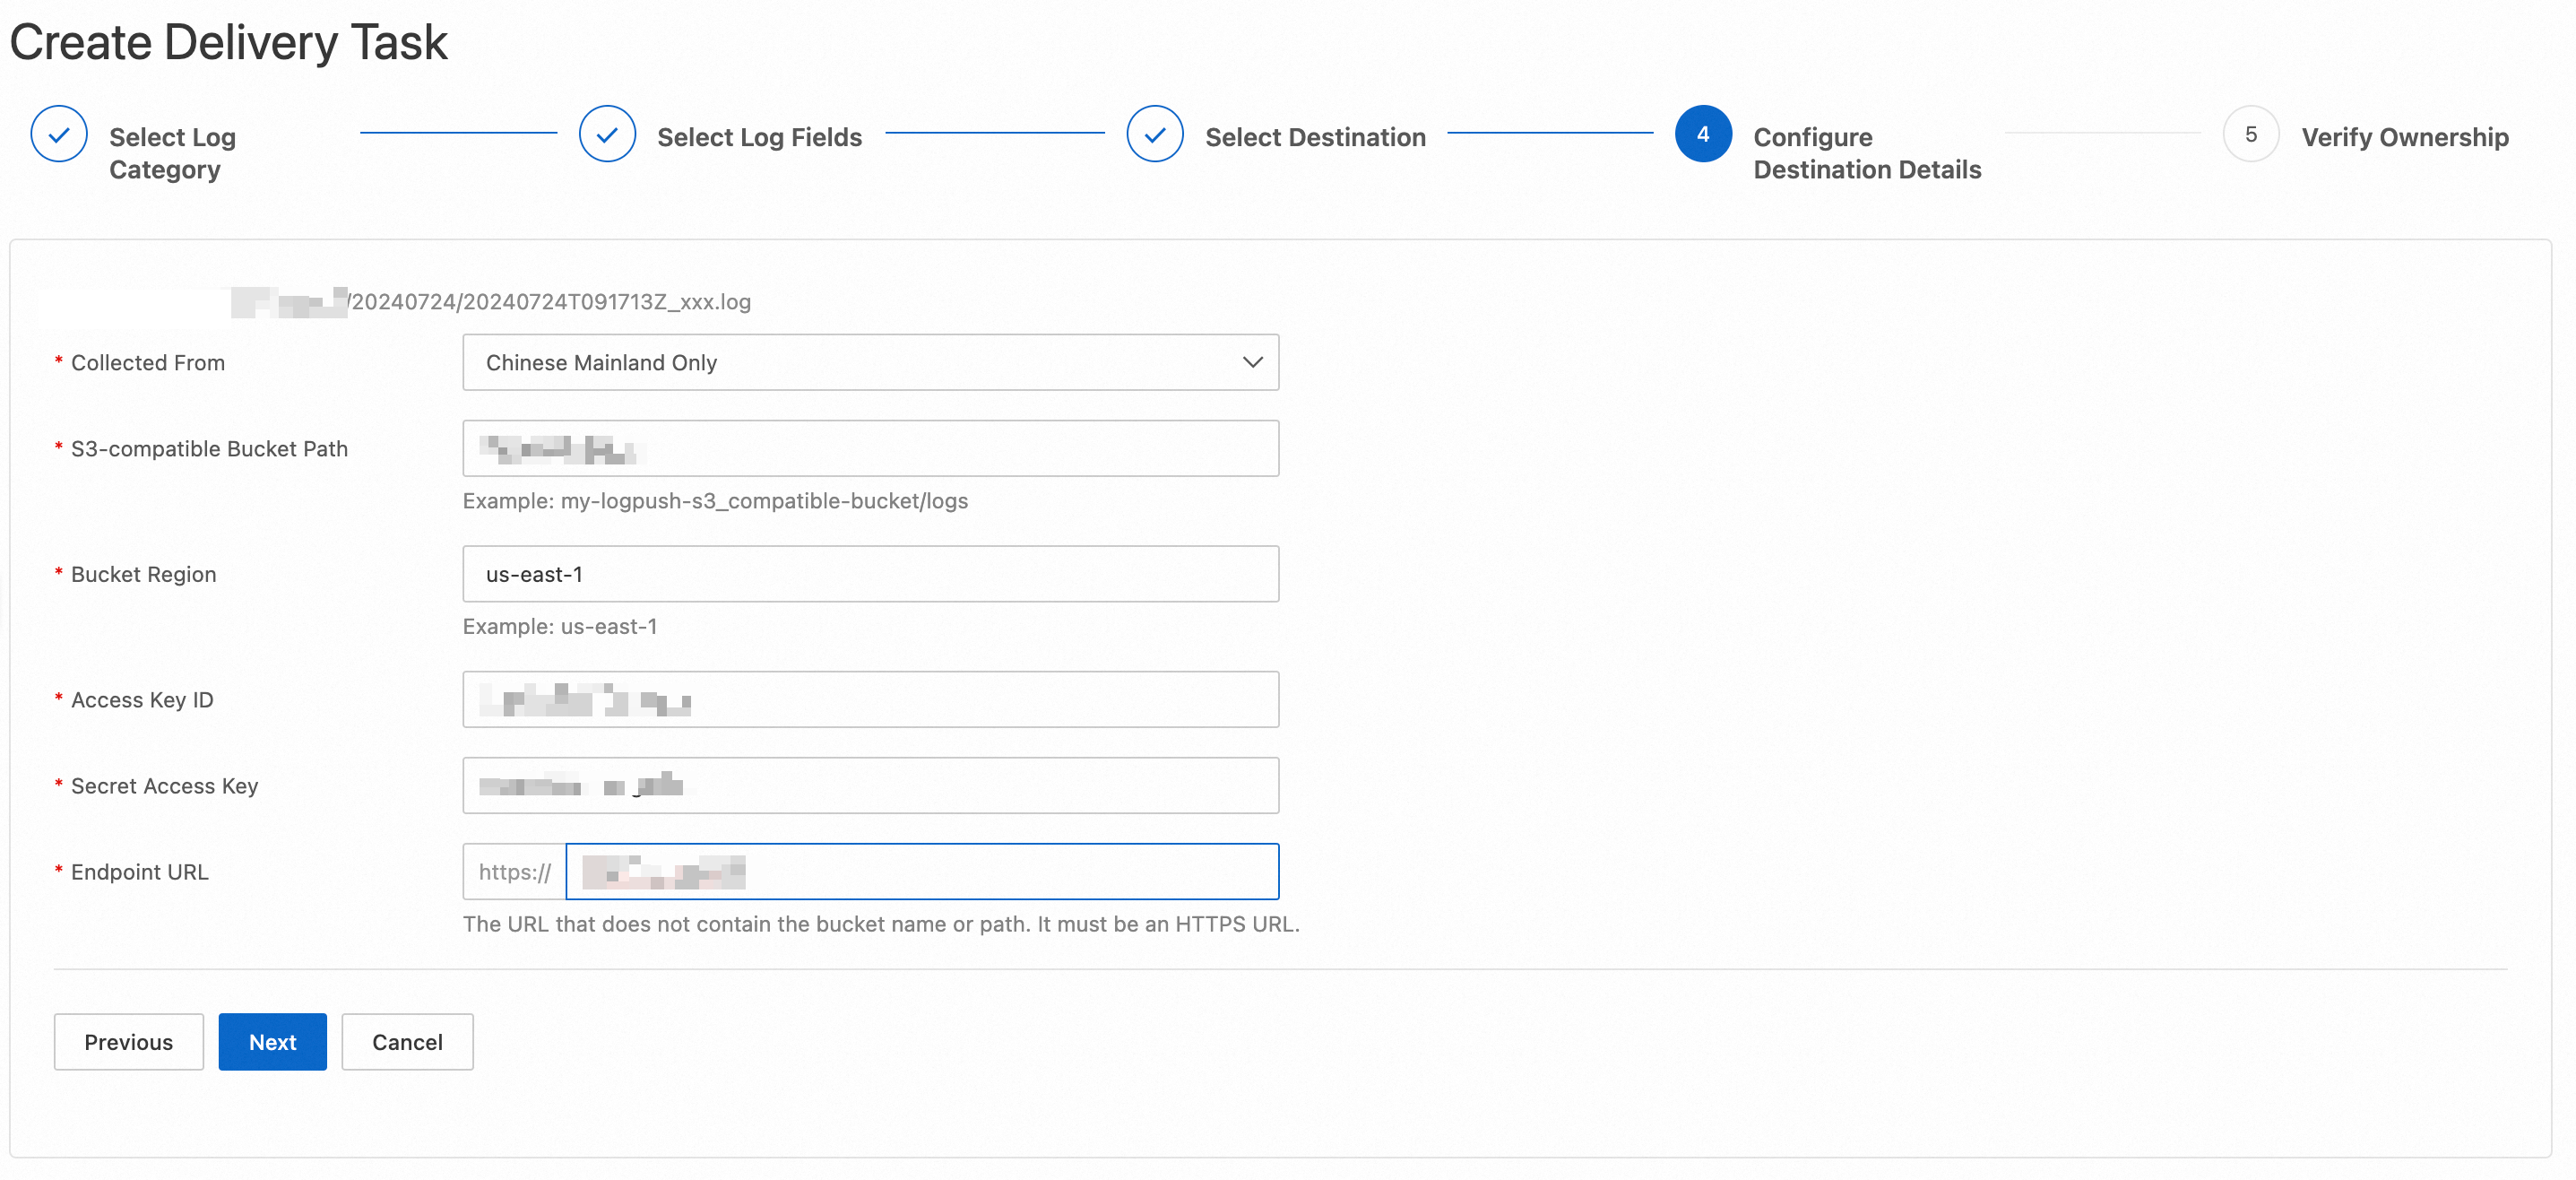Click the Access Key ID label

click(142, 701)
